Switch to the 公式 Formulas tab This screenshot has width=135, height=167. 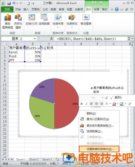coord(45,9)
